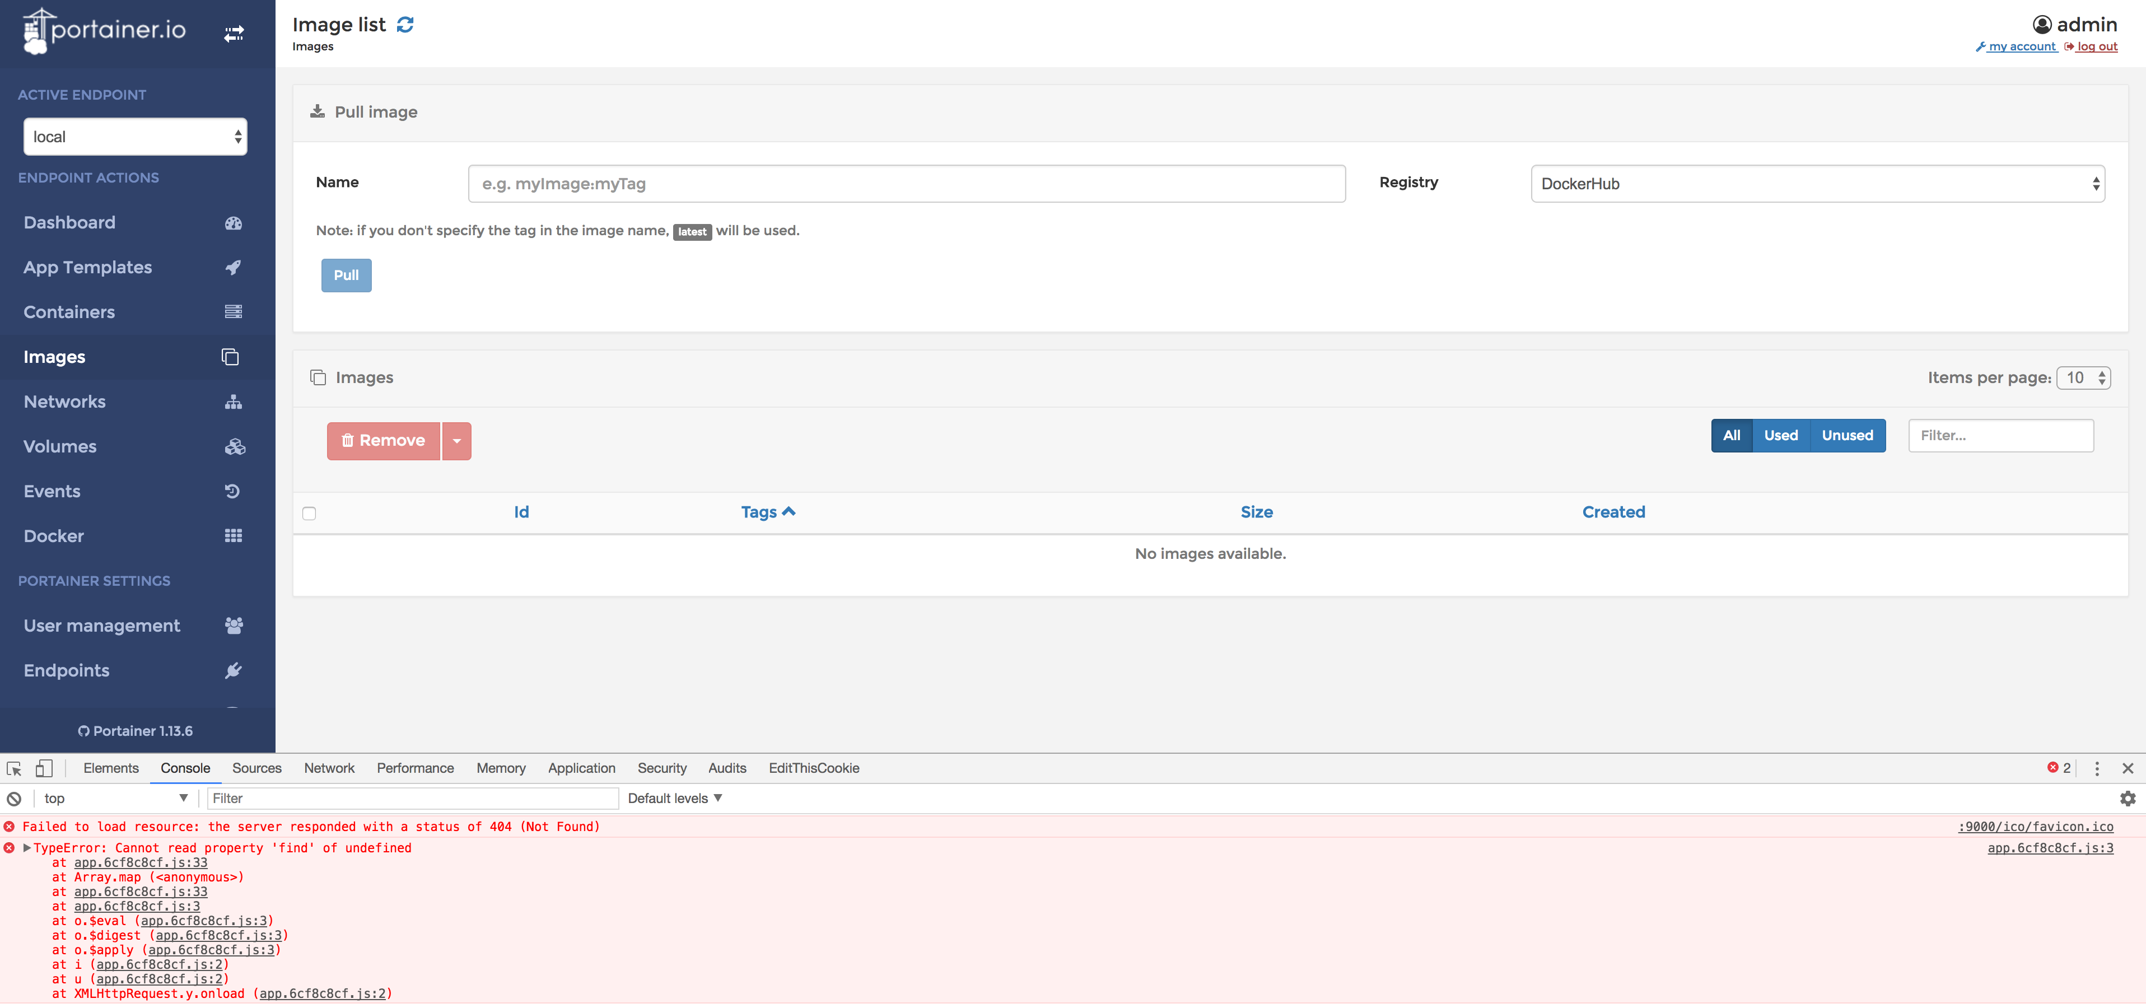The width and height of the screenshot is (2146, 1008).
Task: Sort by the Size column
Action: click(1256, 512)
